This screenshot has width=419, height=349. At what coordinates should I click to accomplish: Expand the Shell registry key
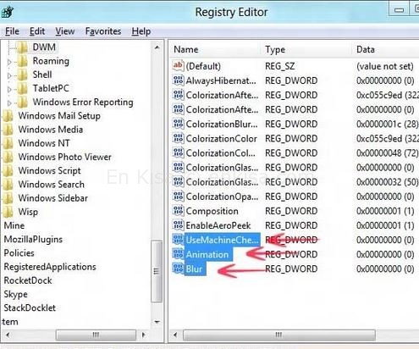pos(9,75)
